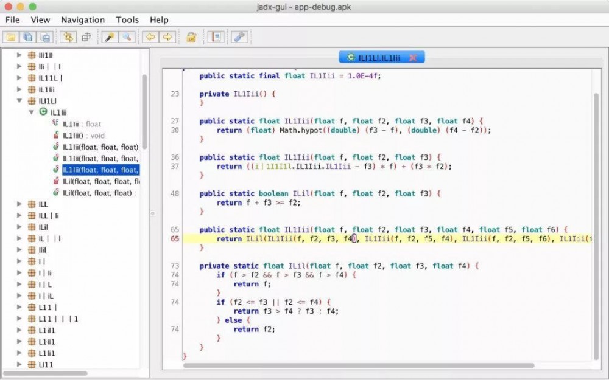This screenshot has width=609, height=380.
Task: Click the IL | | I package icon
Action: (x=32, y=238)
